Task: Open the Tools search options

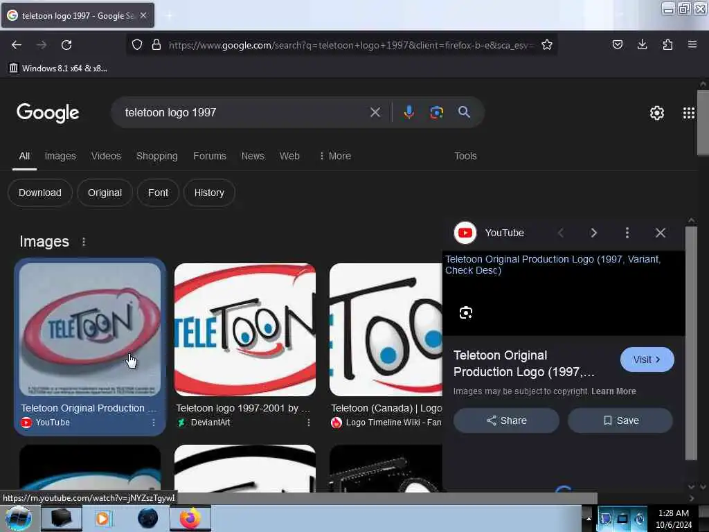Action: (x=465, y=156)
